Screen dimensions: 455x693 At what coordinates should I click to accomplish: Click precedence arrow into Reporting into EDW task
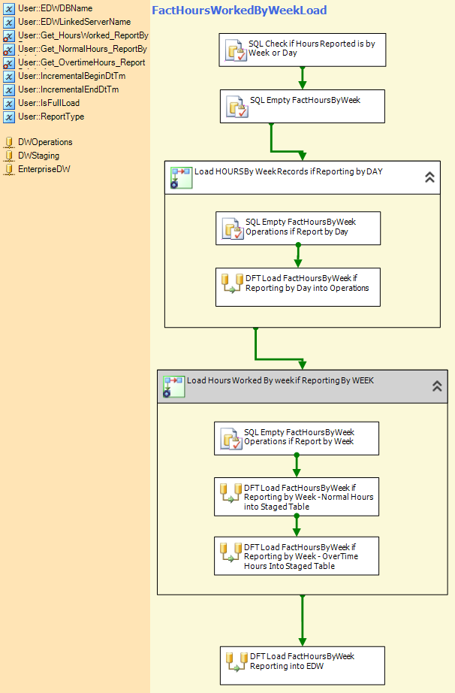[303, 621]
